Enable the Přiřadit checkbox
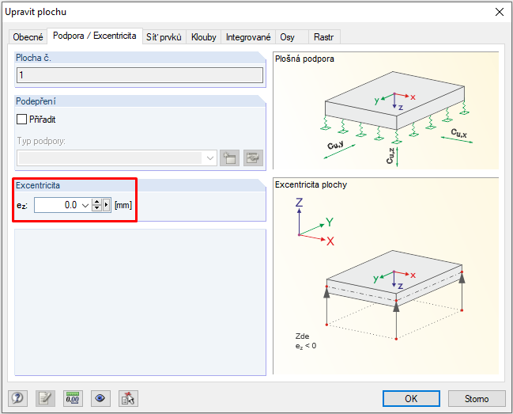 point(21,120)
